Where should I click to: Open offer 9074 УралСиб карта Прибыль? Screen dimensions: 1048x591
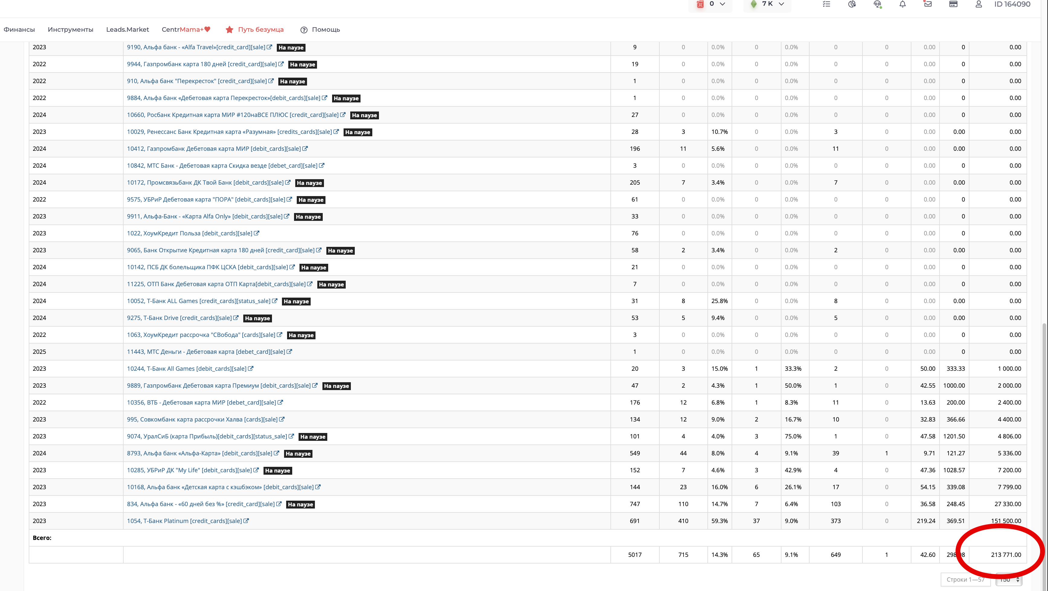tap(207, 436)
